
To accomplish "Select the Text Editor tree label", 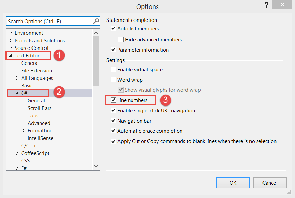I will 27,56.
